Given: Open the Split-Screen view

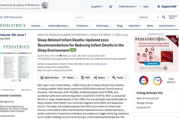Looking at the screenshot, I should (50, 78).
